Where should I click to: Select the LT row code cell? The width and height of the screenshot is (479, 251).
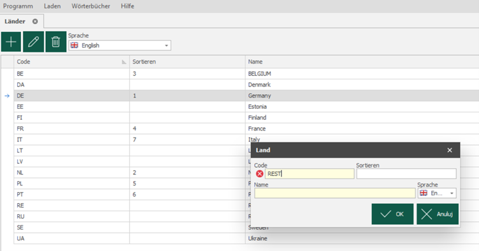pyautogui.click(x=71, y=150)
